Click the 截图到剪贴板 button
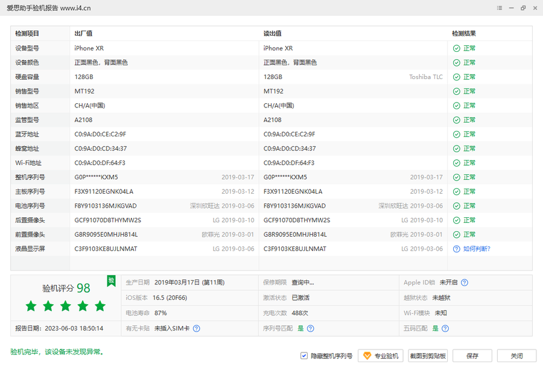 428,356
